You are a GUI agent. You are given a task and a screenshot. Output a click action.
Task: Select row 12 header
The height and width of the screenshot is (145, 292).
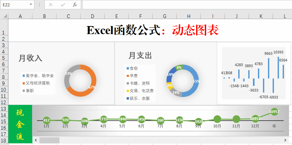click(x=4, y=102)
